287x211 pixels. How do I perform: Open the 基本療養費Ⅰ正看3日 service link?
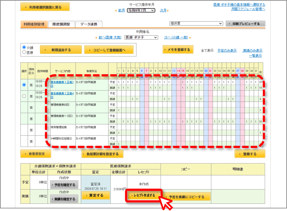(x=62, y=84)
